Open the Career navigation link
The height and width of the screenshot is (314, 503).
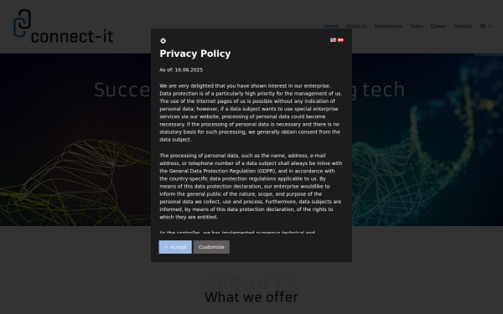click(438, 26)
